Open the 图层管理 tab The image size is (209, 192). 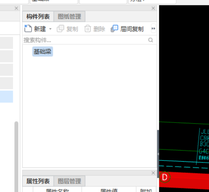[69, 181]
